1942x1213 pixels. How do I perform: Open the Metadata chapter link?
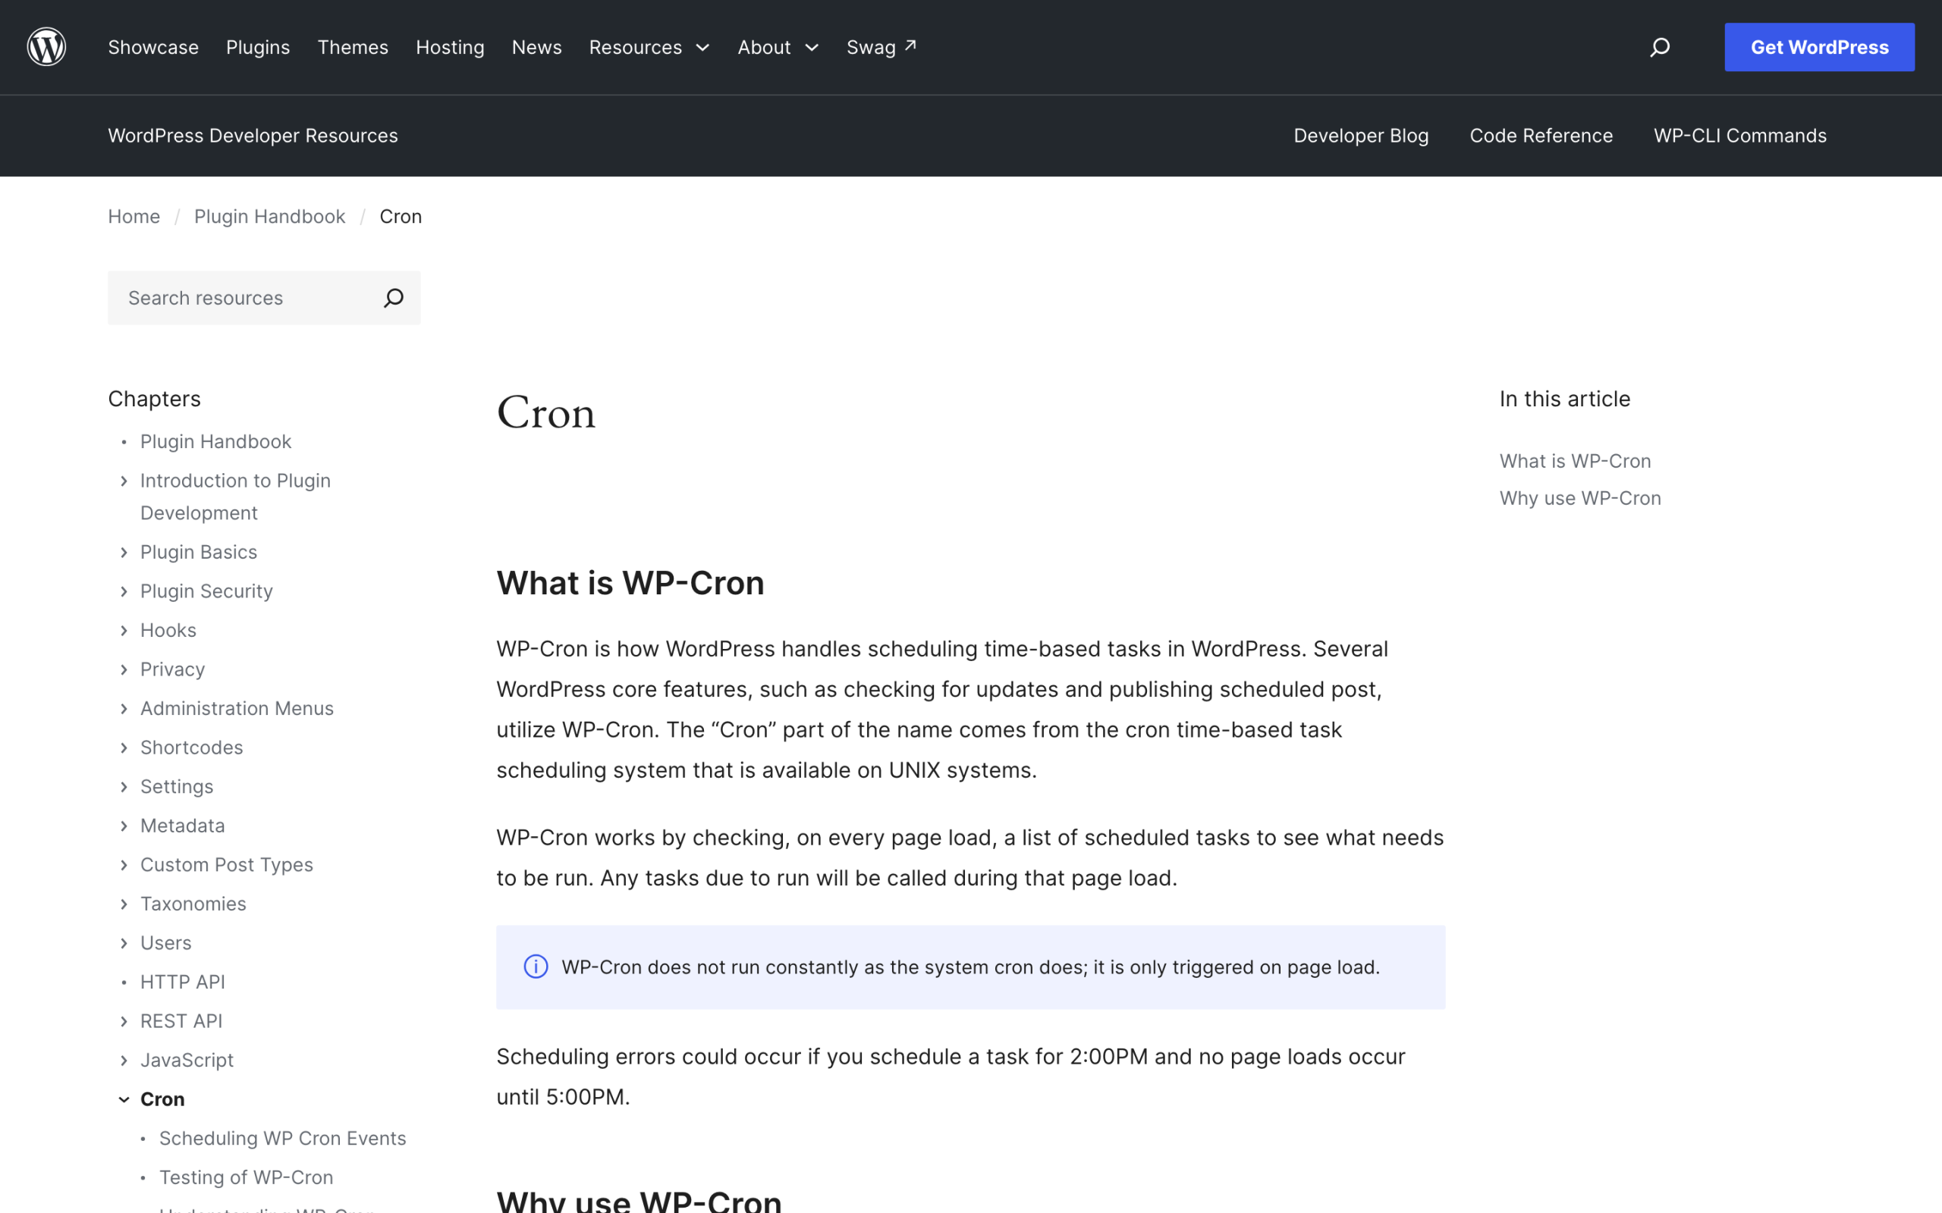[x=183, y=826]
